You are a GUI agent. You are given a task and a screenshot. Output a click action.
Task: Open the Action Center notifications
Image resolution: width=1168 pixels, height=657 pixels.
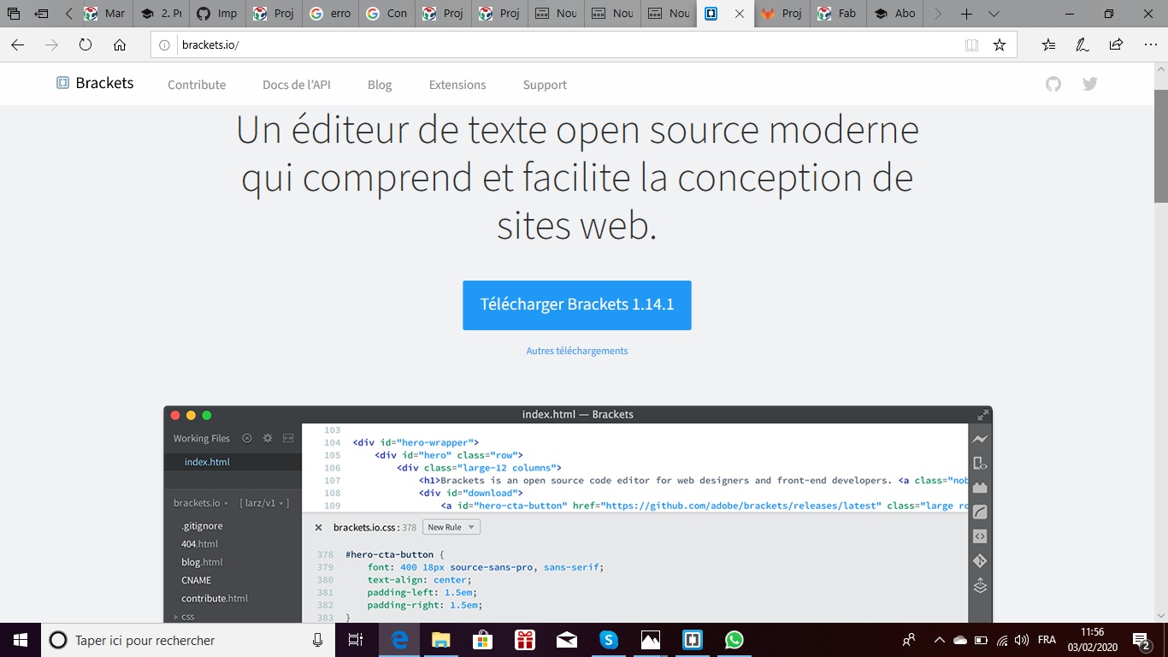pos(1141,640)
